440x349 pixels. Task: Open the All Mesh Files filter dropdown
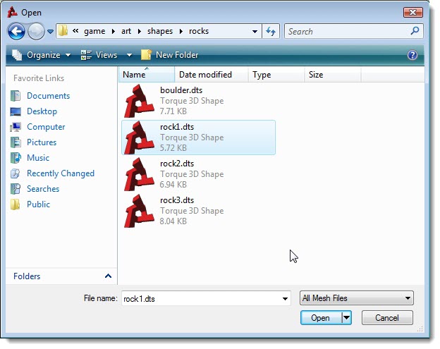click(x=356, y=298)
